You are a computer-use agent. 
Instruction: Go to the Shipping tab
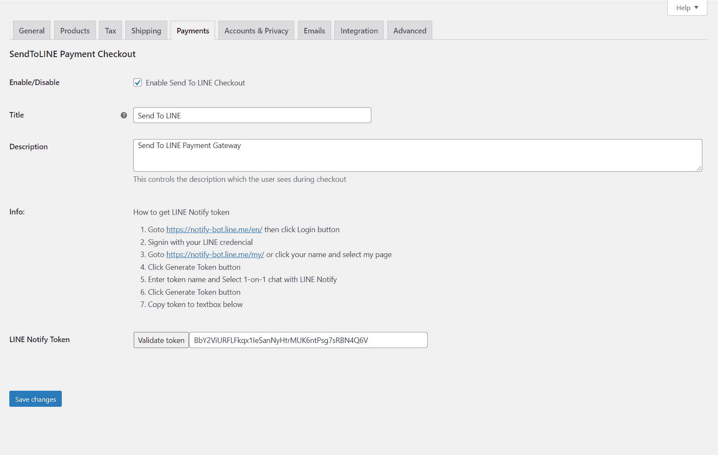coord(146,31)
